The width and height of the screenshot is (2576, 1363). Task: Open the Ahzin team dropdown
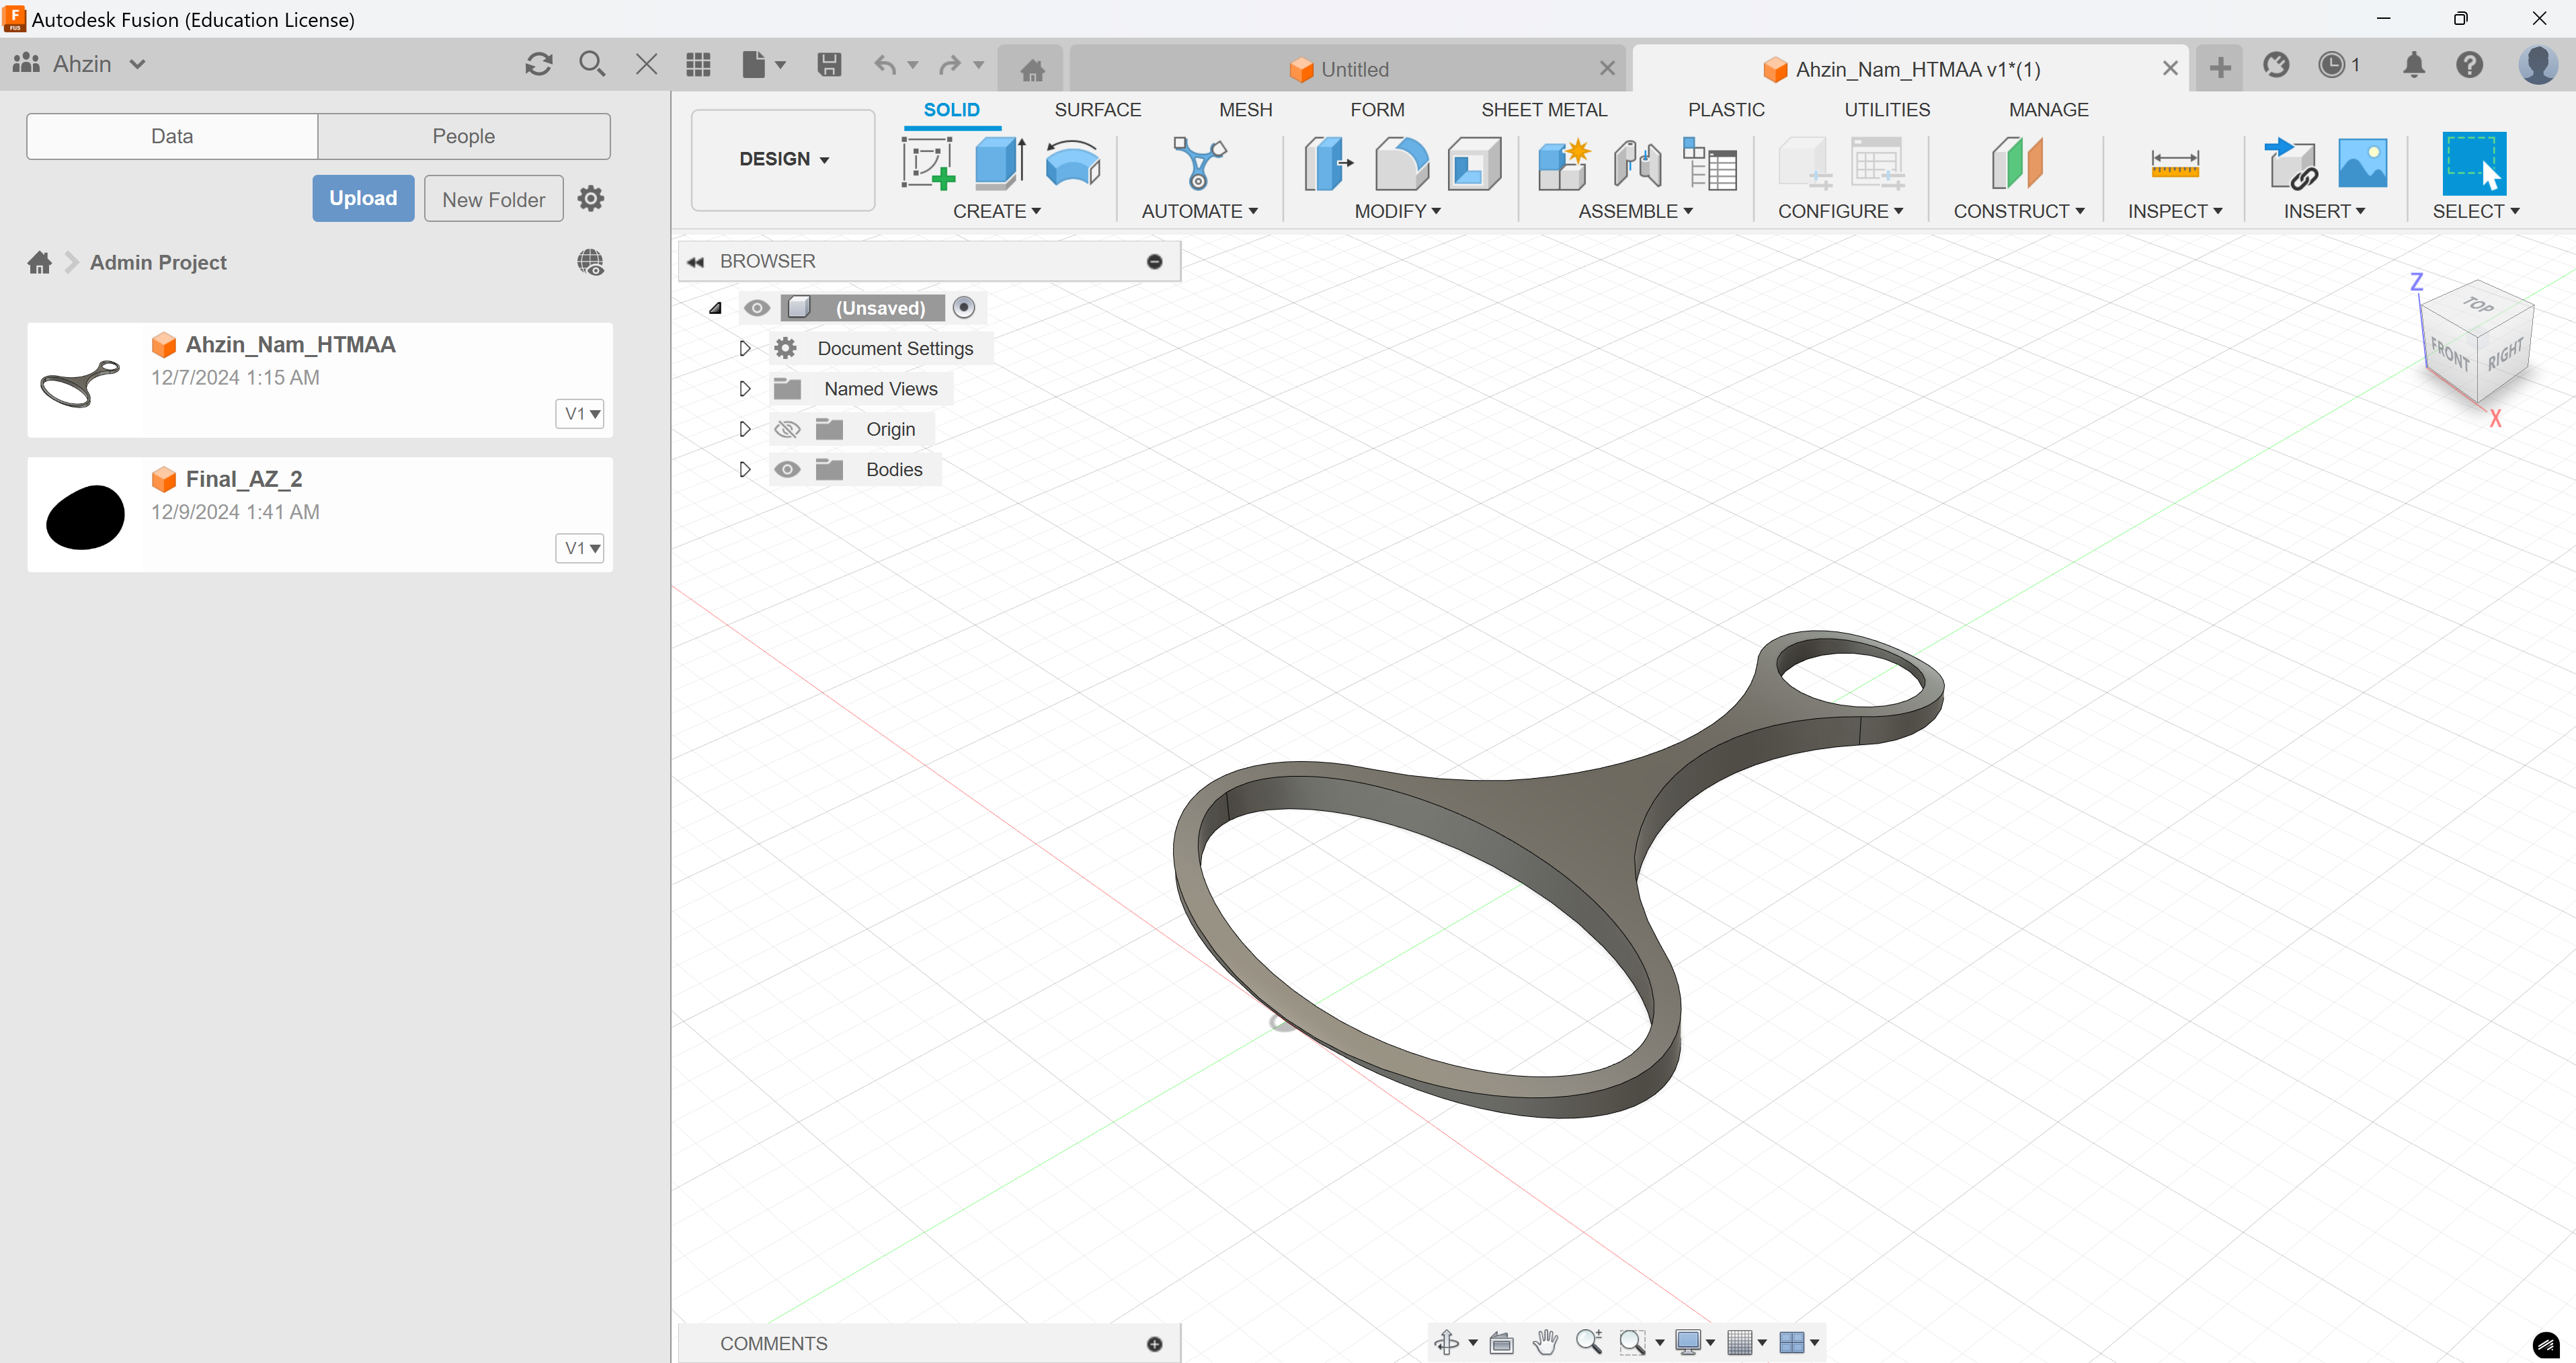(x=80, y=64)
